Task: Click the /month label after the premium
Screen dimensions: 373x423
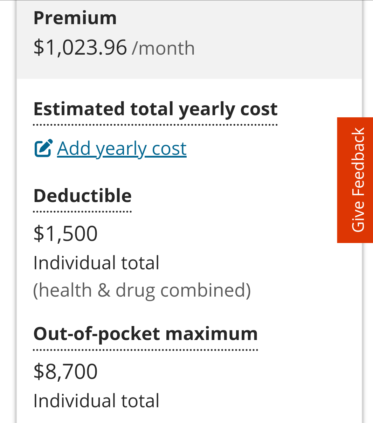Action: coord(163,48)
